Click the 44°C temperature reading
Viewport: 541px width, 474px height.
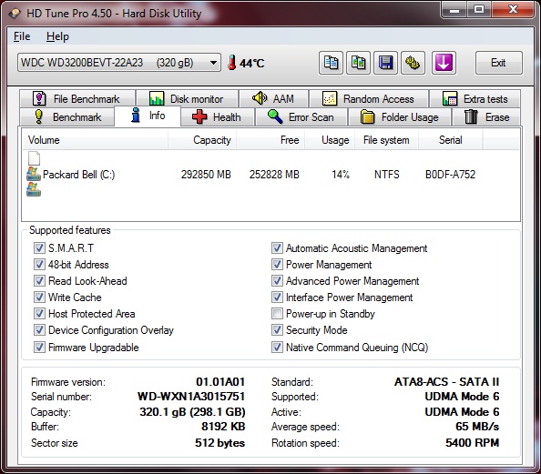click(252, 63)
